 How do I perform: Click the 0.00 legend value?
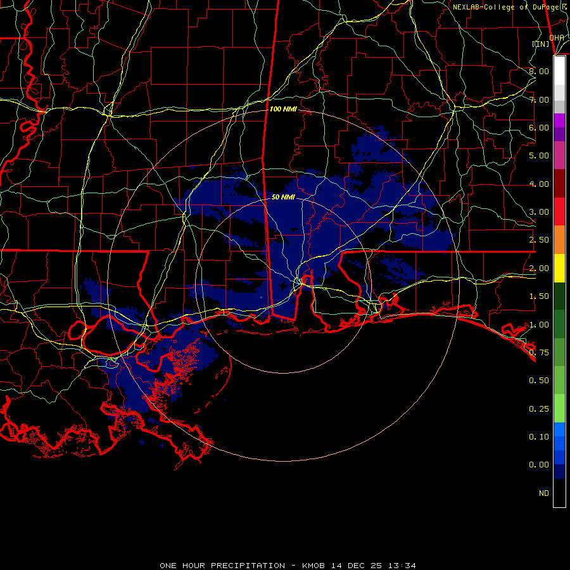tap(539, 465)
